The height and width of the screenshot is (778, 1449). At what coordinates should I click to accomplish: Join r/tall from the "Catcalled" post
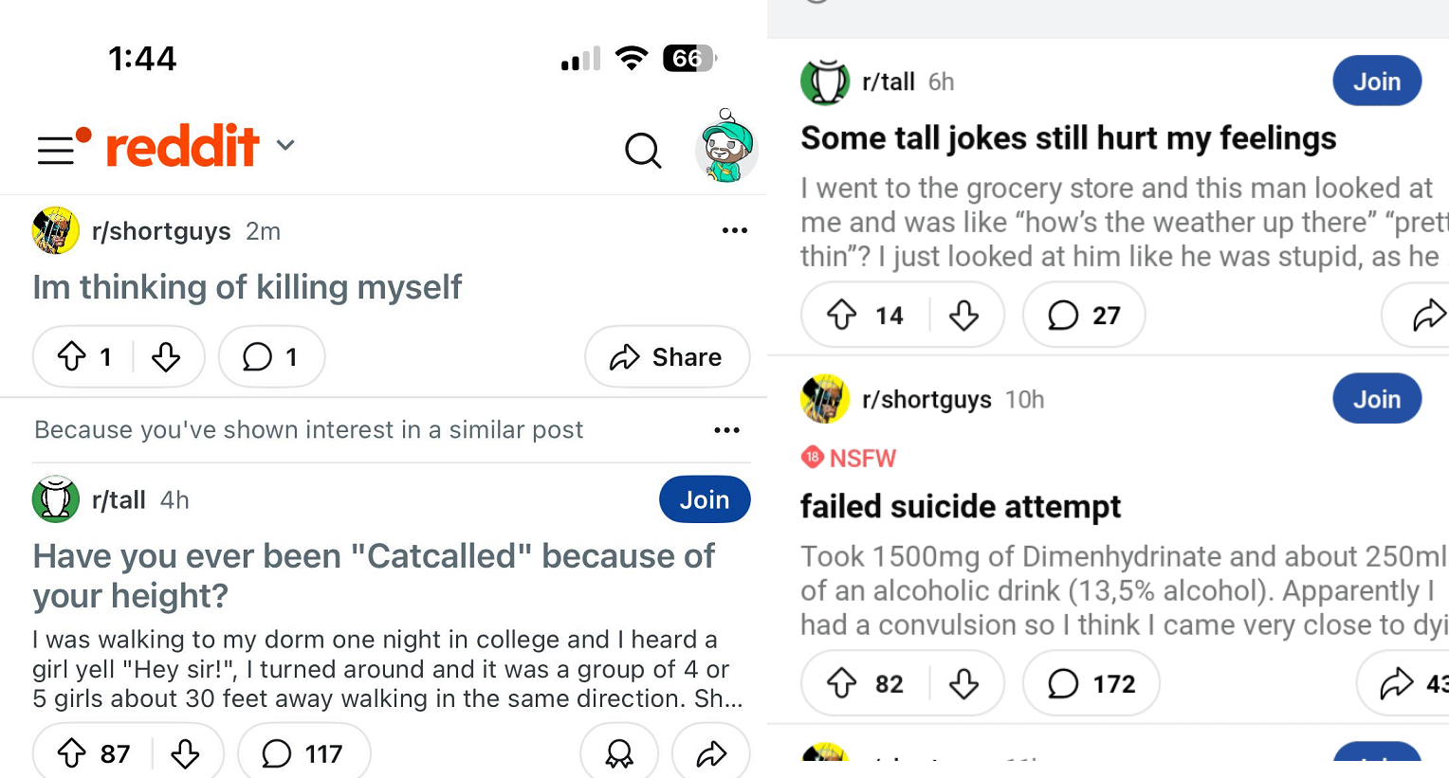(704, 499)
